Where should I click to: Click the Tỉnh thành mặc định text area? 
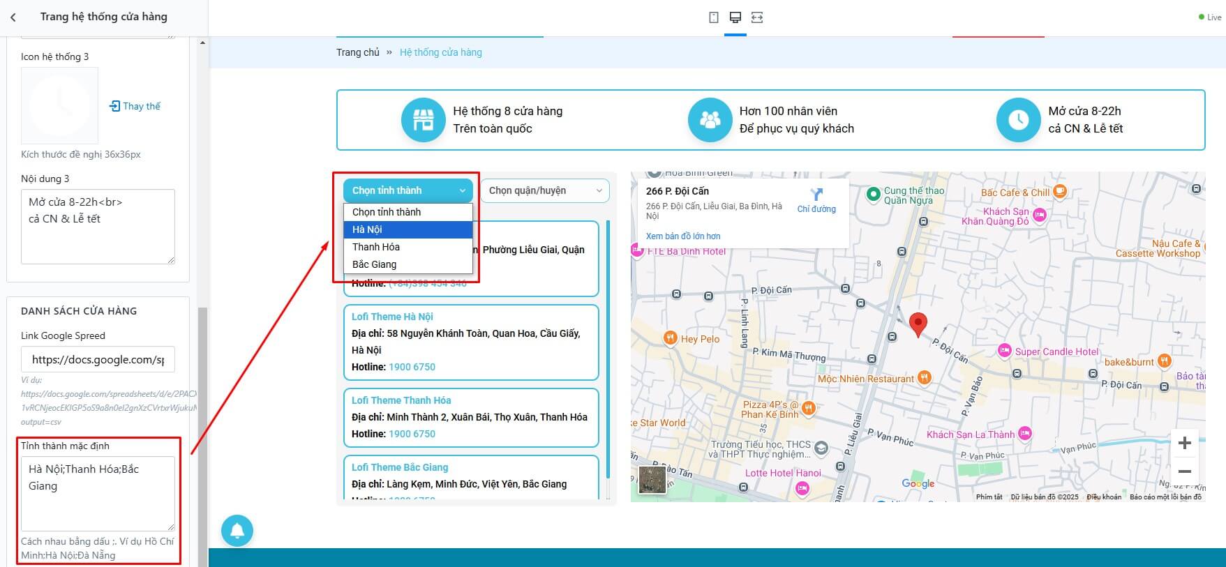point(98,494)
